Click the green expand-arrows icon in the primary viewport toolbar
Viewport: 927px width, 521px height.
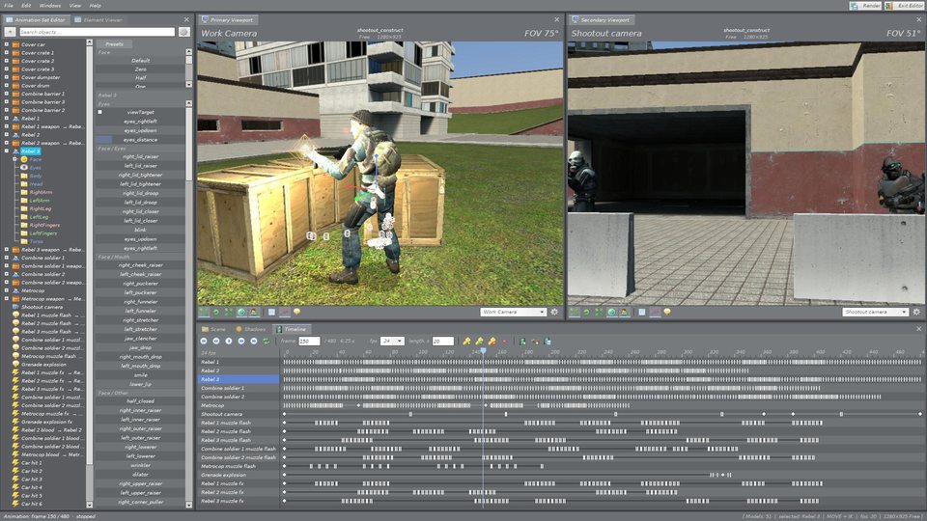coord(229,312)
